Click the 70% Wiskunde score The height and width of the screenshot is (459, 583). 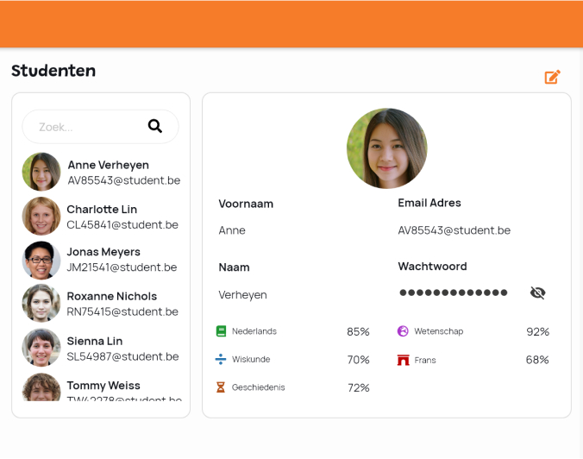[359, 360]
